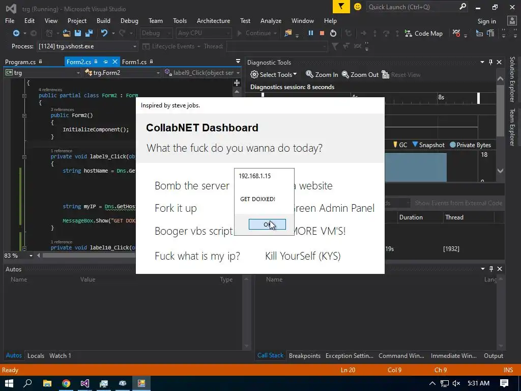Split the code editor window icon
The width and height of the screenshot is (521, 391).
(x=237, y=83)
